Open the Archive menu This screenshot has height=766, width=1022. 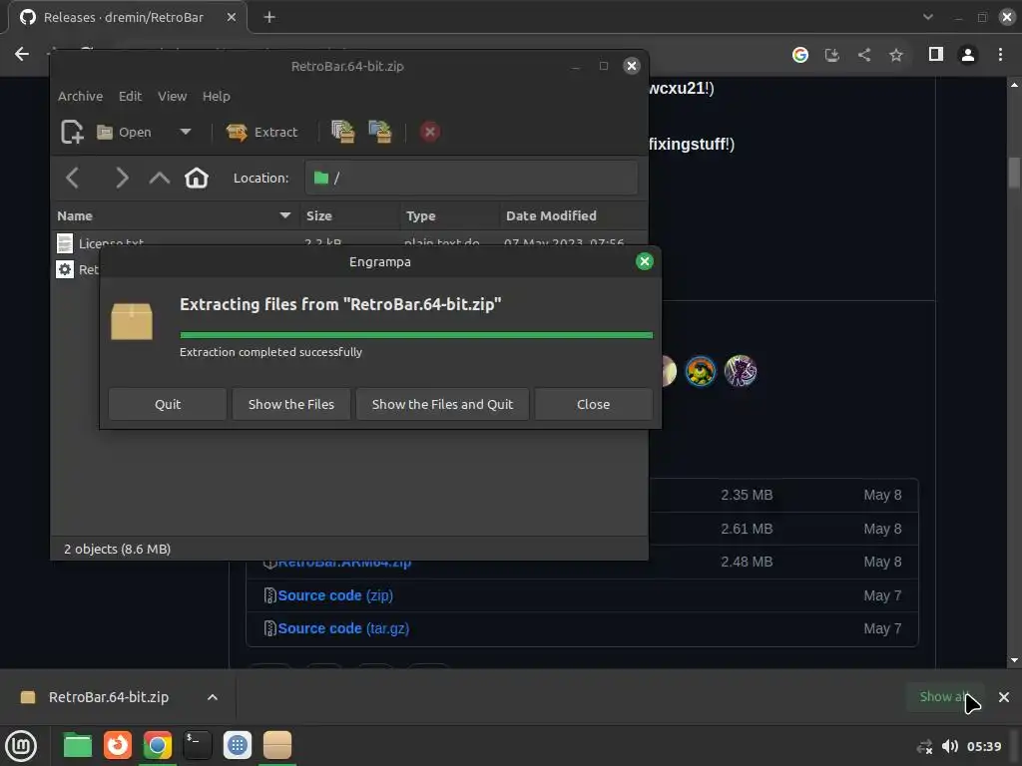click(x=80, y=97)
